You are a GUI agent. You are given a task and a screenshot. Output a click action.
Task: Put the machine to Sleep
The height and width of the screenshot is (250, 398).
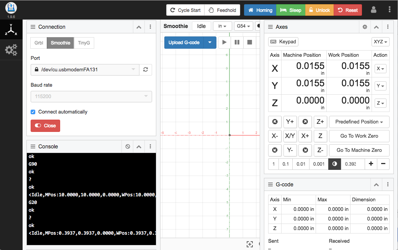(290, 10)
